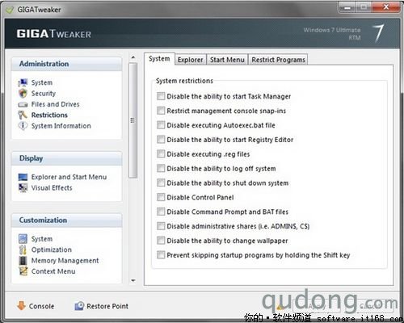This screenshot has height=323, width=404.
Task: Click the Restore Point label
Action: [x=107, y=306]
